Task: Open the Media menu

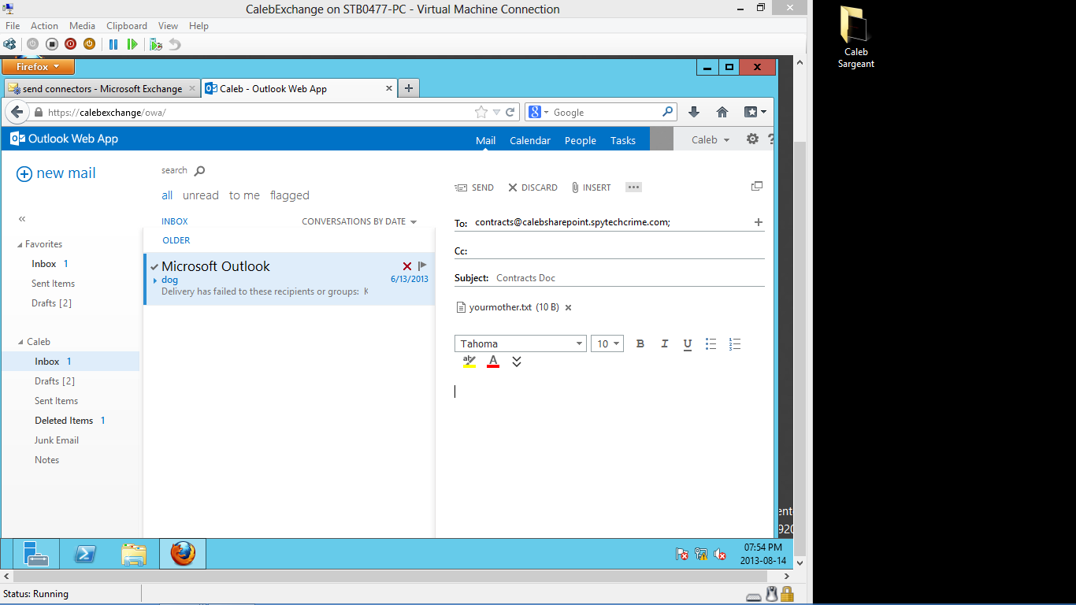Action: pos(82,26)
